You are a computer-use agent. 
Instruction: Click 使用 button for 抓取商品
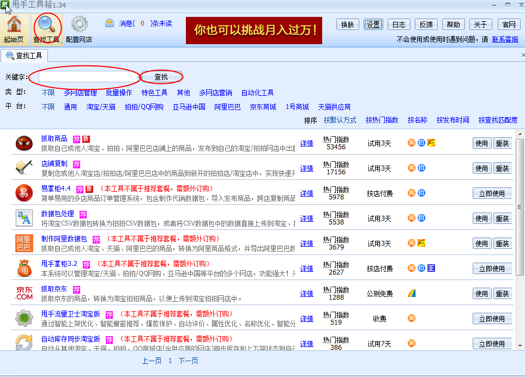[482, 143]
